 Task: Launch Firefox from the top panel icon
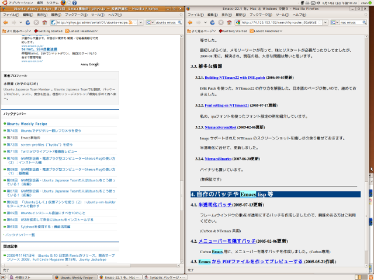tap(63, 2)
